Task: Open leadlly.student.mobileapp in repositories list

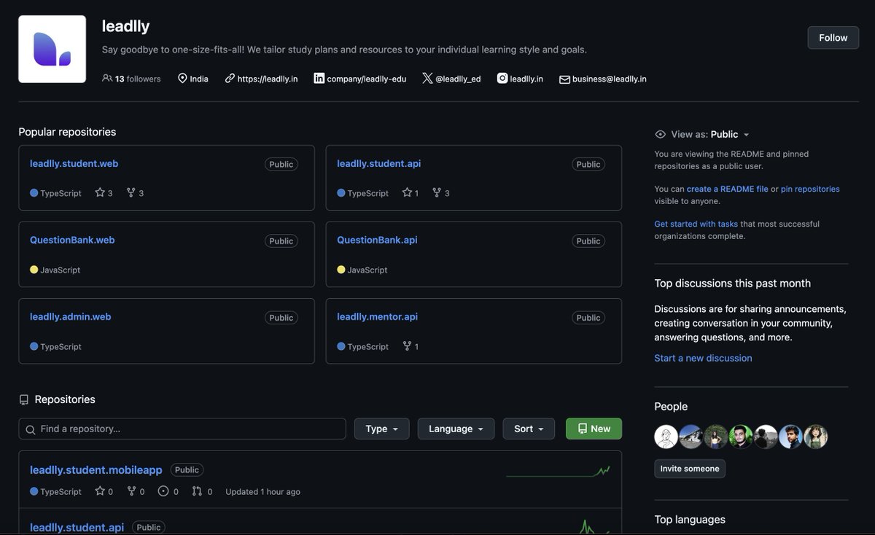Action: click(96, 470)
